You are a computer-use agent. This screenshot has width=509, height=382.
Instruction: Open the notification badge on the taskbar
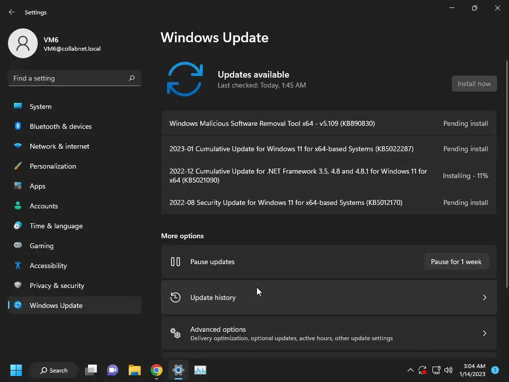click(495, 370)
